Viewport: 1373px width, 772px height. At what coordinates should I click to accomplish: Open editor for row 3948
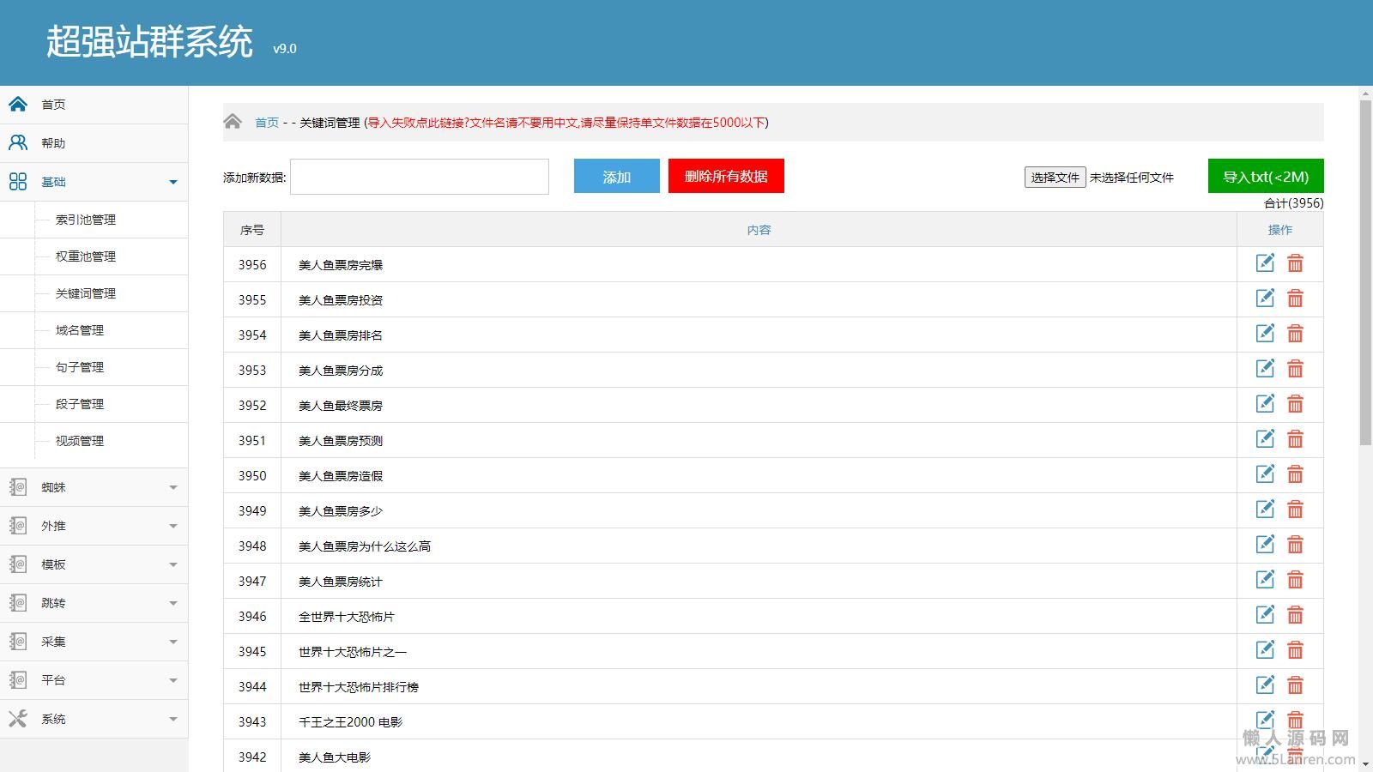(x=1265, y=545)
